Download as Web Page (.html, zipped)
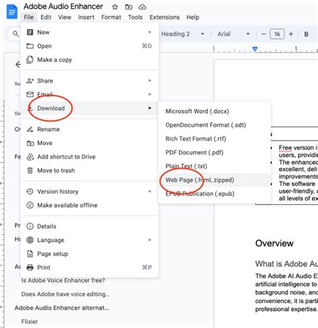The height and width of the screenshot is (328, 318). (215, 180)
